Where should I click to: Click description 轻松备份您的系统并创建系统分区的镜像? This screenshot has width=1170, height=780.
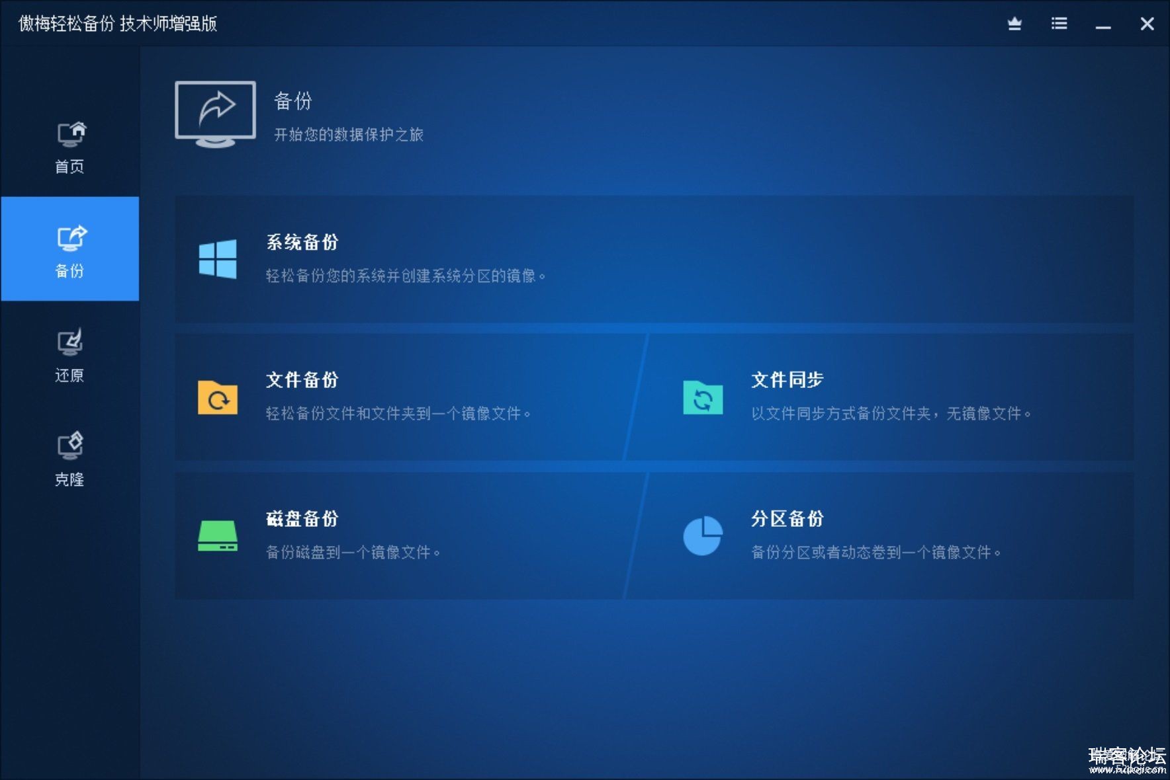pos(406,276)
